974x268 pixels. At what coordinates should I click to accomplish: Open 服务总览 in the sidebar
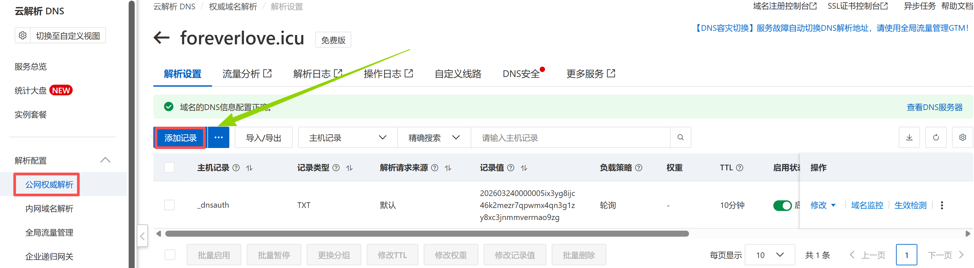31,67
